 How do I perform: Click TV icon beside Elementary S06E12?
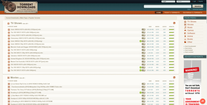click(x=9, y=38)
